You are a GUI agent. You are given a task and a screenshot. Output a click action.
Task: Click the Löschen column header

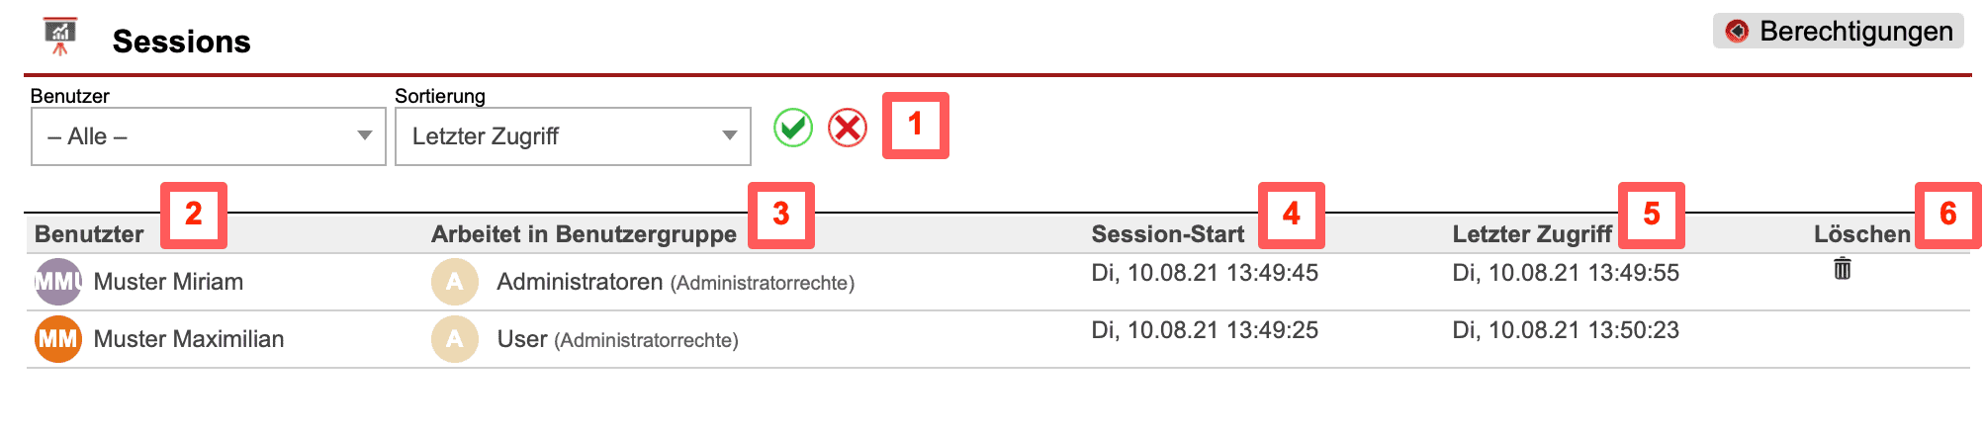1861,234
